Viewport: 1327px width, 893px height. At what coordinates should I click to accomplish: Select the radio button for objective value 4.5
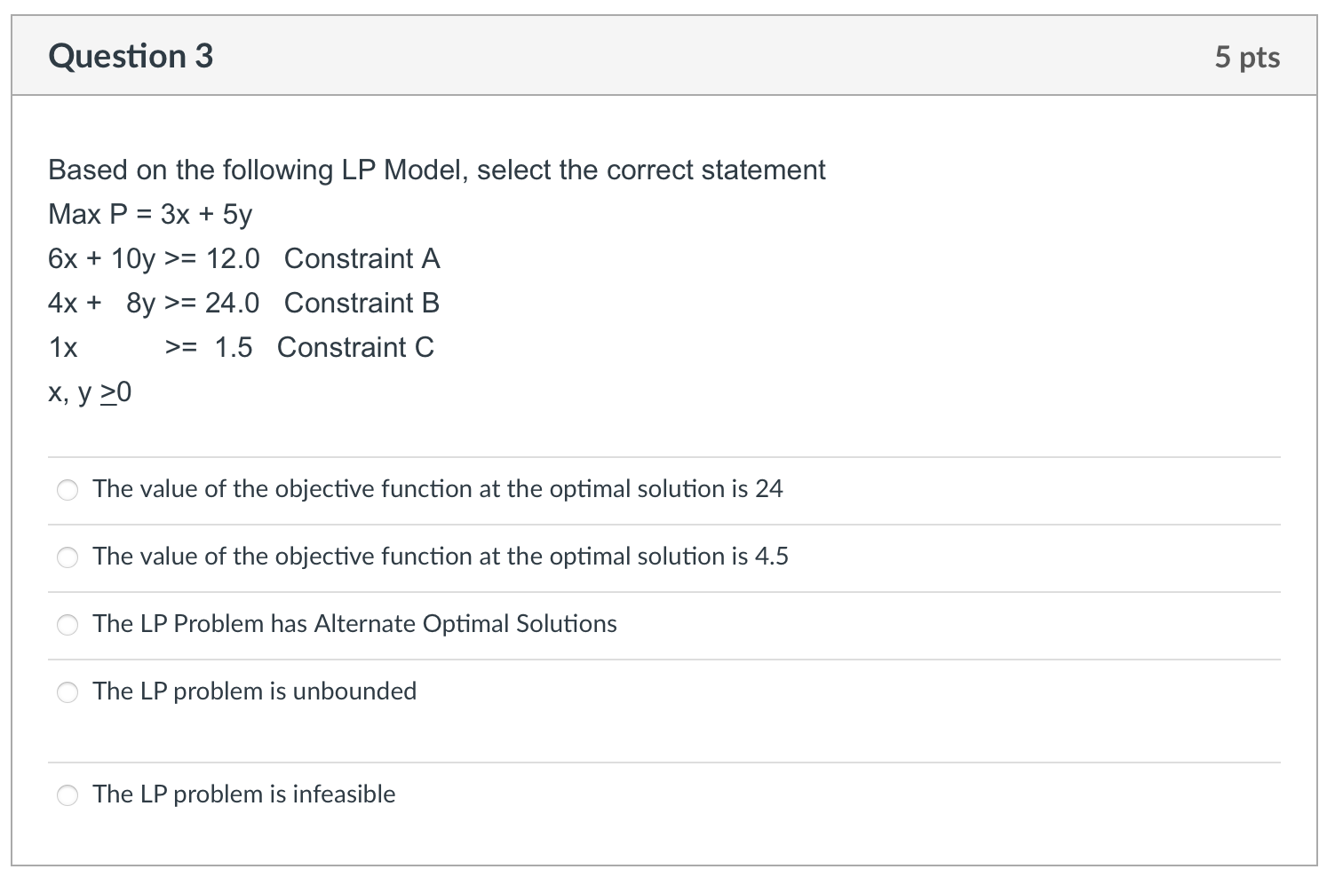click(x=68, y=557)
